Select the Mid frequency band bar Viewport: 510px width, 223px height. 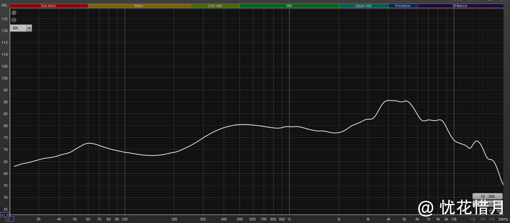[289, 6]
